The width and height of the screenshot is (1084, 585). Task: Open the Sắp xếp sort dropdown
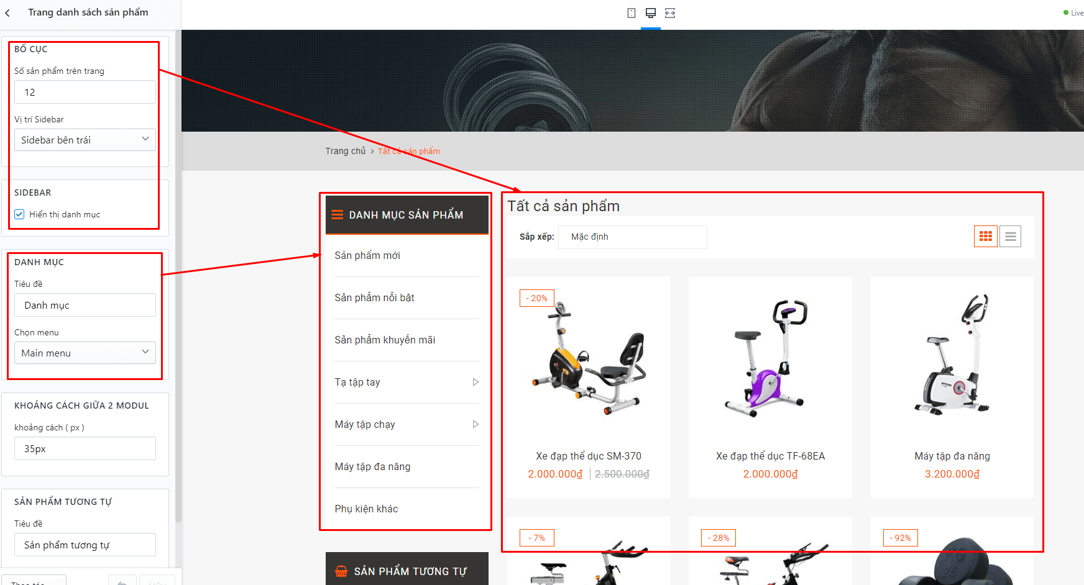[633, 237]
